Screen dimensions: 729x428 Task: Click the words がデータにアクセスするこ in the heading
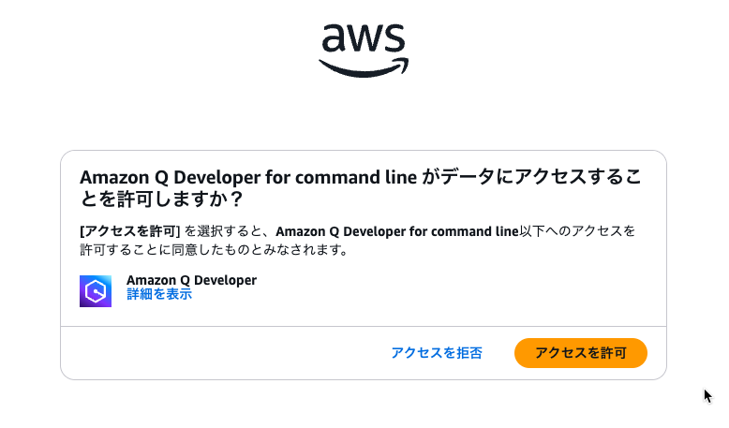pyautogui.click(x=531, y=178)
